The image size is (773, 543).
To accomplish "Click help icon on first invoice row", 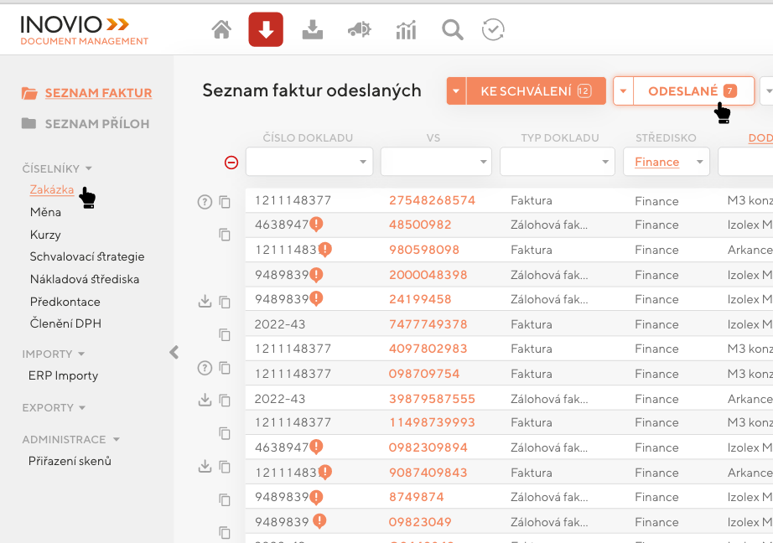I will (204, 201).
